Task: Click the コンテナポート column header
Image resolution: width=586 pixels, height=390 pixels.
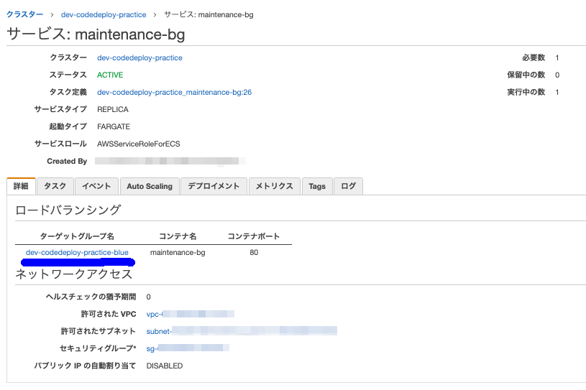Action: click(253, 236)
